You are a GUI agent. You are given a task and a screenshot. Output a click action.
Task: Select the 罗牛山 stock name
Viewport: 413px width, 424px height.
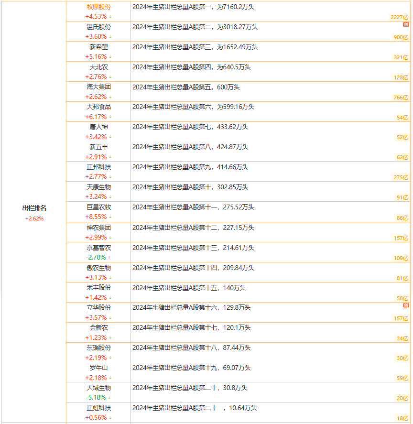point(99,368)
